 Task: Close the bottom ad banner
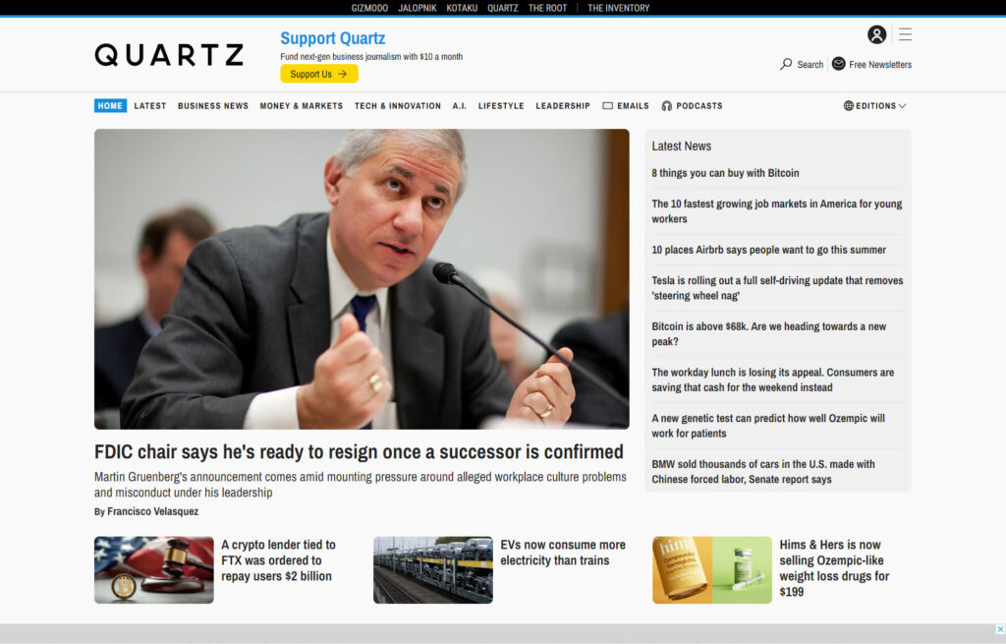[1000, 629]
